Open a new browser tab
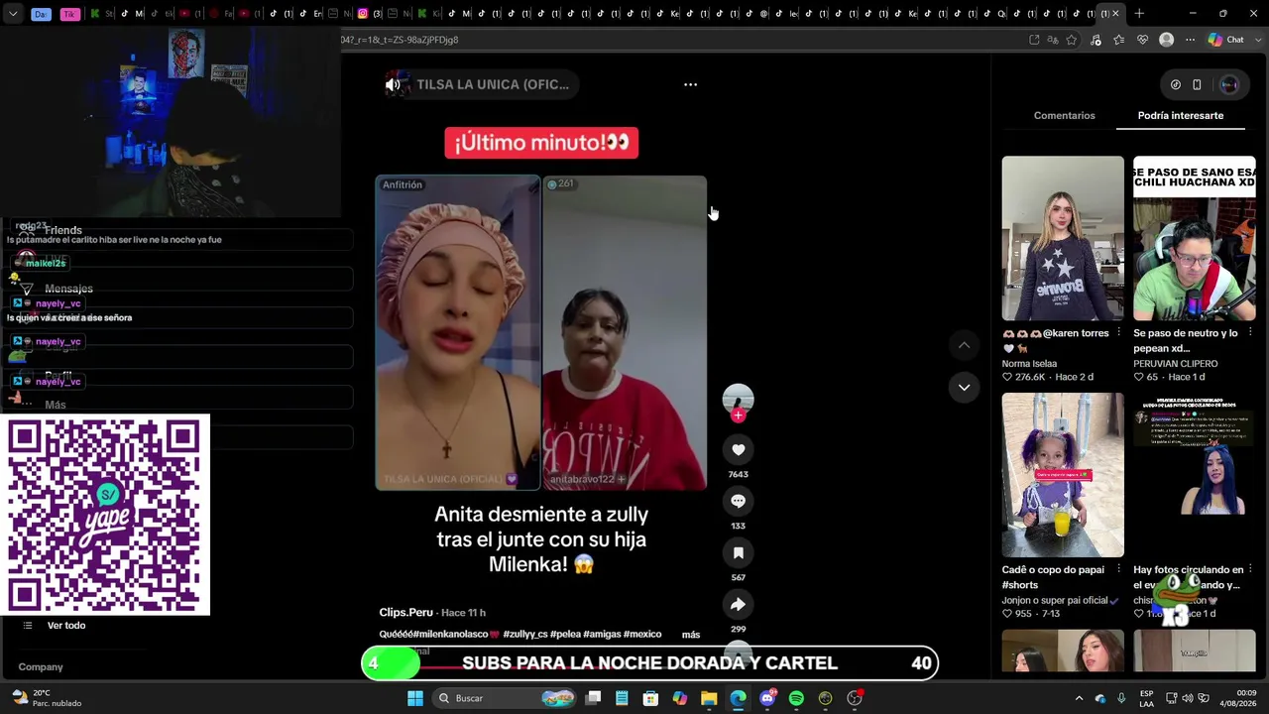The image size is (1269, 714). point(1139,14)
